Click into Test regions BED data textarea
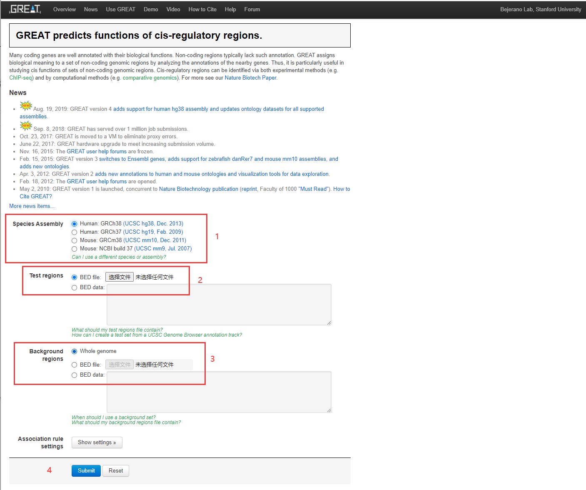The image size is (586, 490). click(219, 305)
